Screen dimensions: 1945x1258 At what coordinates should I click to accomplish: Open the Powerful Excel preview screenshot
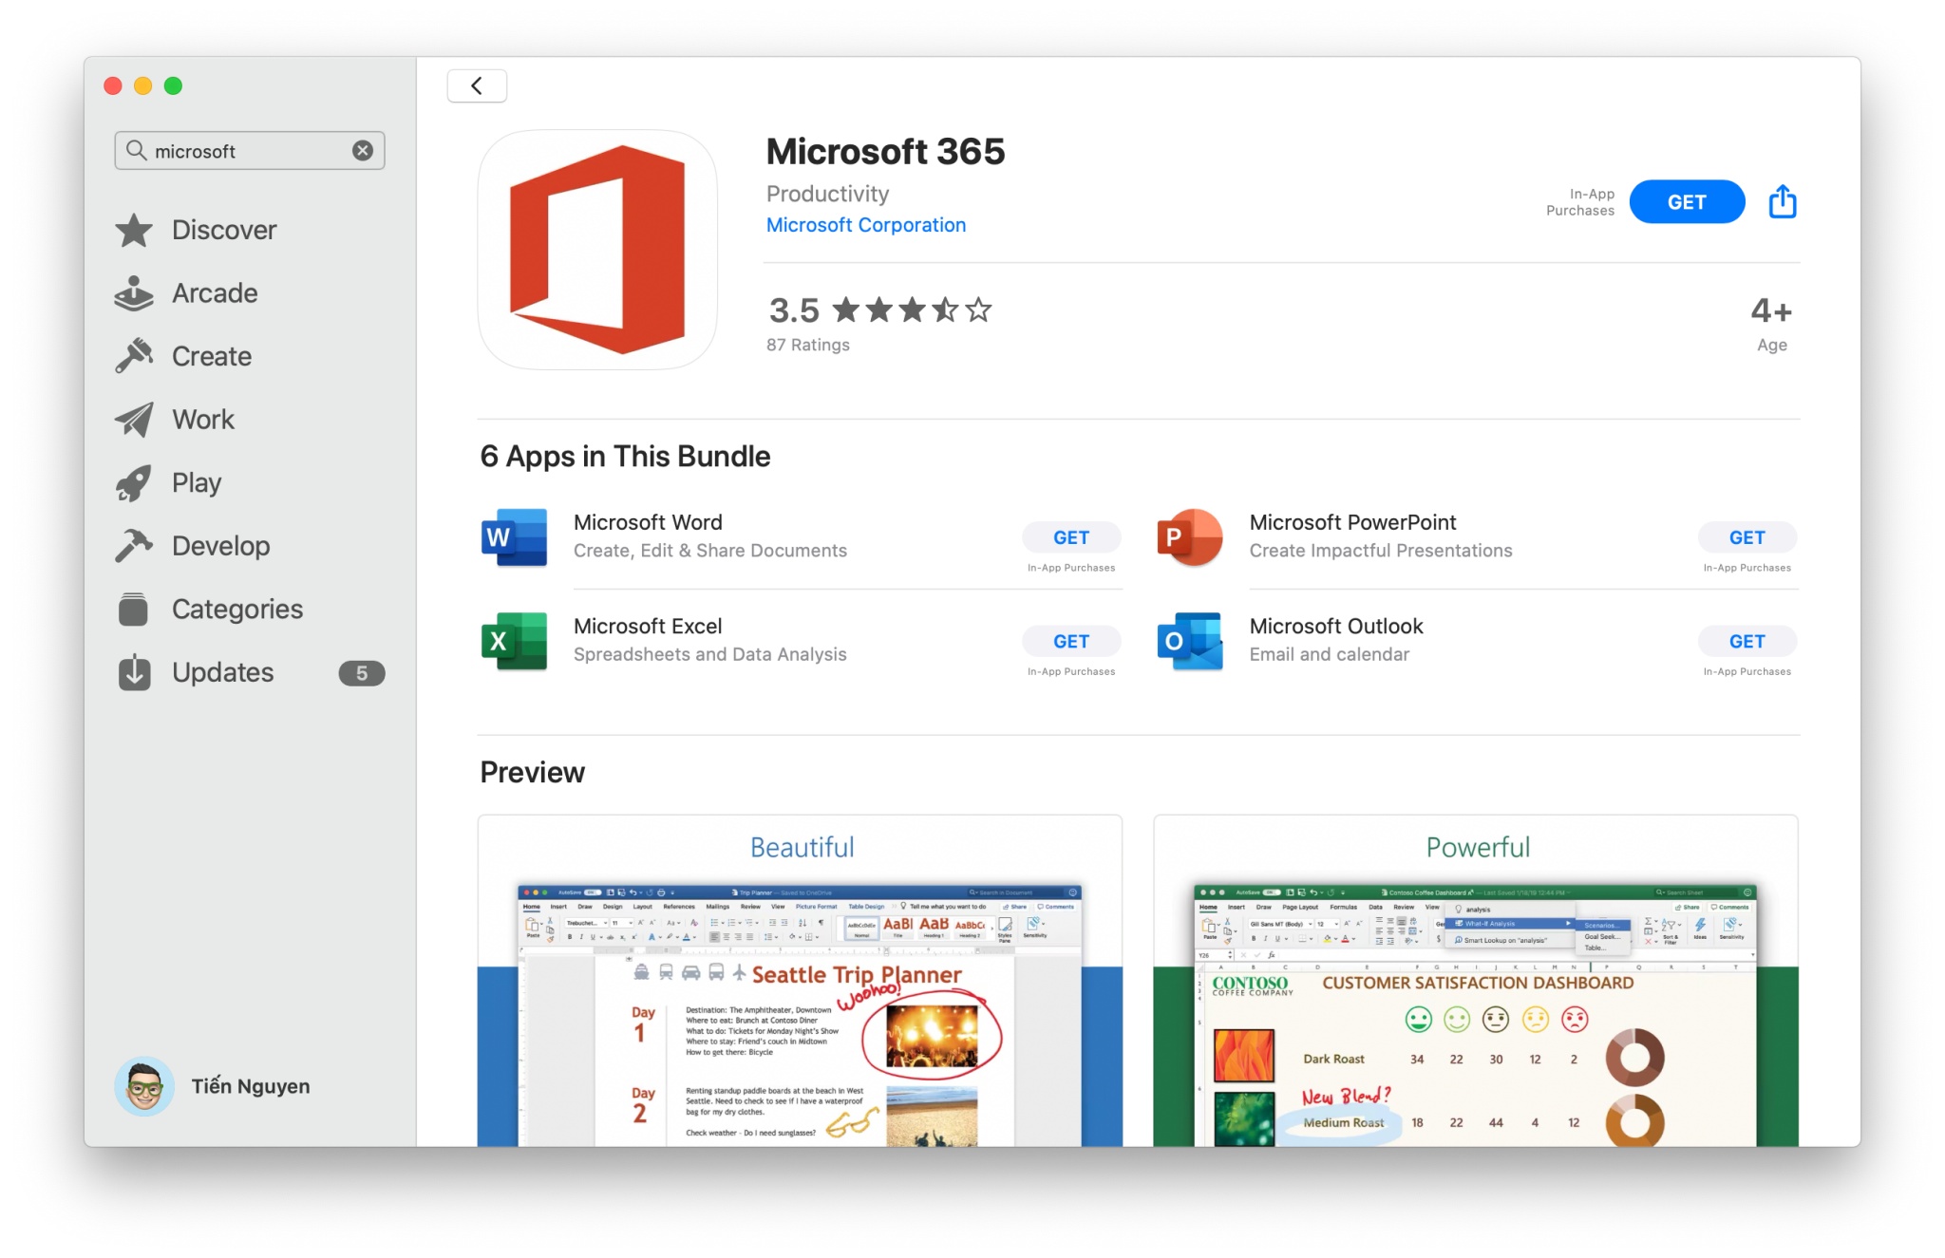(x=1476, y=981)
